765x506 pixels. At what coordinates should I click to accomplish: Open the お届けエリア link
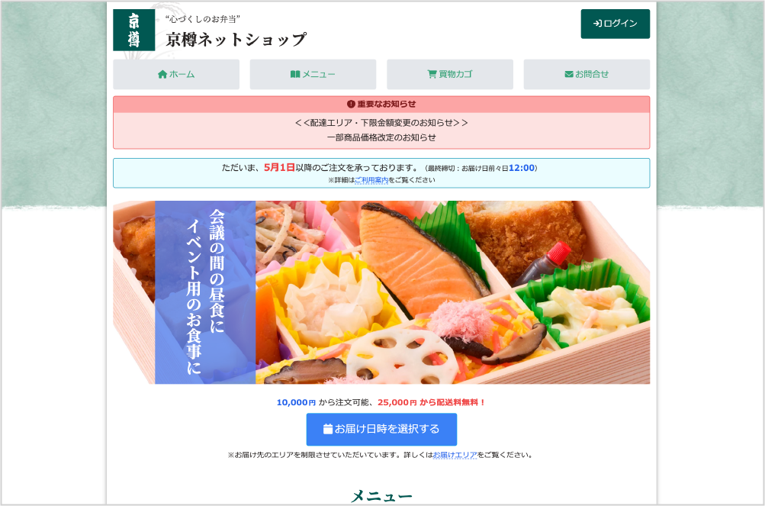tap(455, 455)
